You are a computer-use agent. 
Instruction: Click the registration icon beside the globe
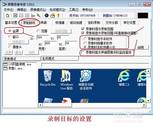(52, 16)
